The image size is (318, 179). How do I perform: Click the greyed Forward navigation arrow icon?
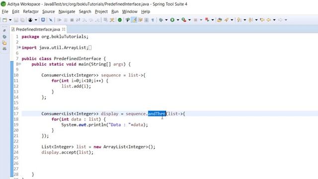tap(280, 20)
